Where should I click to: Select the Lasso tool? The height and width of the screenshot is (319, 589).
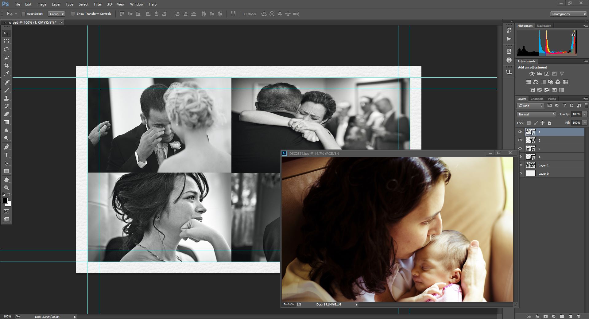6,49
